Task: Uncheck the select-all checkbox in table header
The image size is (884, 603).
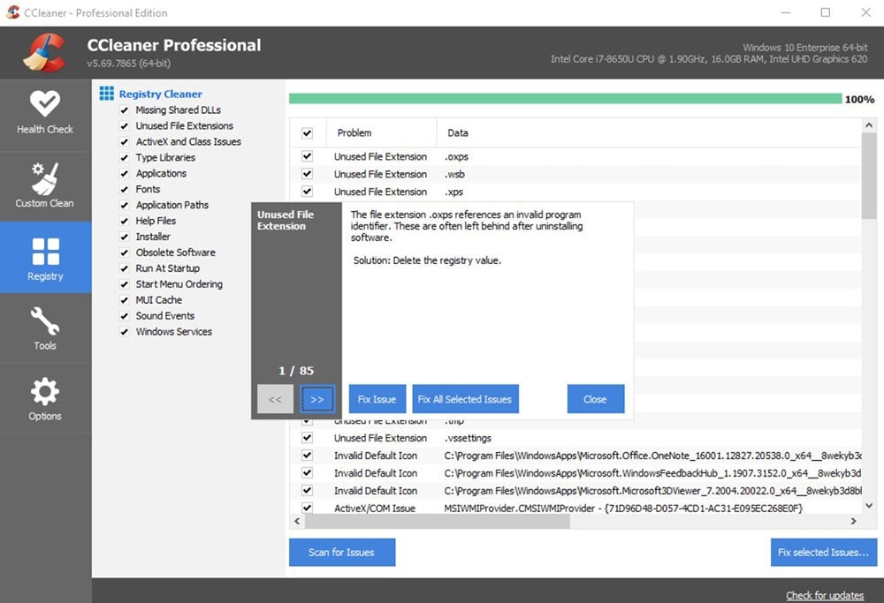Action: [x=308, y=133]
